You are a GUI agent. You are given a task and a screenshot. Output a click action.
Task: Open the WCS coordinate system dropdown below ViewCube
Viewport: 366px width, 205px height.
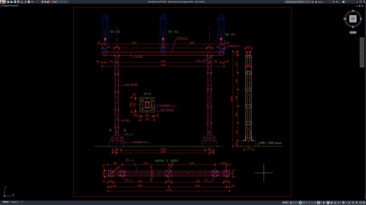[353, 32]
